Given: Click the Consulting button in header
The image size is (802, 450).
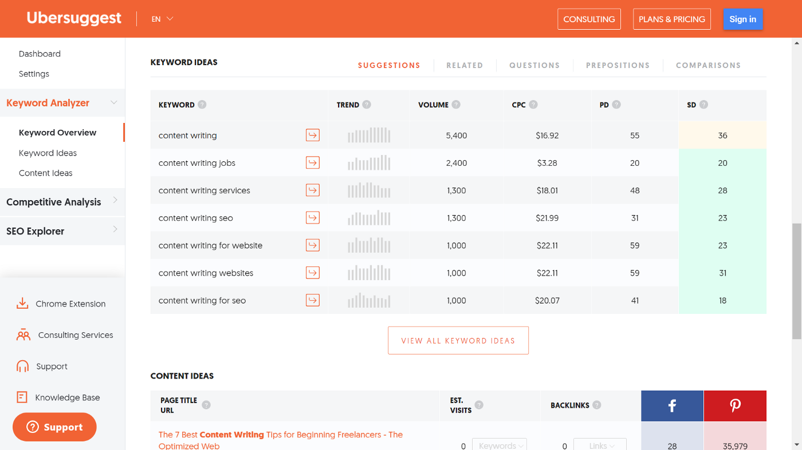Looking at the screenshot, I should tap(589, 19).
